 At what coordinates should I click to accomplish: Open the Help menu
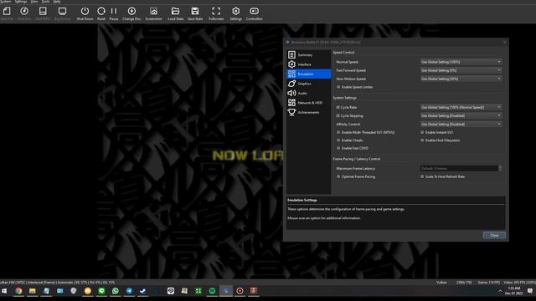click(57, 2)
